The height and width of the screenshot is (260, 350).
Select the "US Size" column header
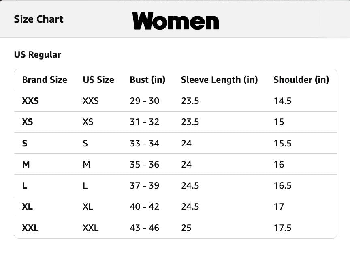click(98, 80)
